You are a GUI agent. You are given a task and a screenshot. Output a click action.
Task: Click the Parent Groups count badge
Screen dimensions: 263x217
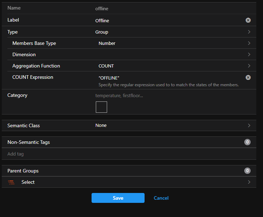coord(247,171)
